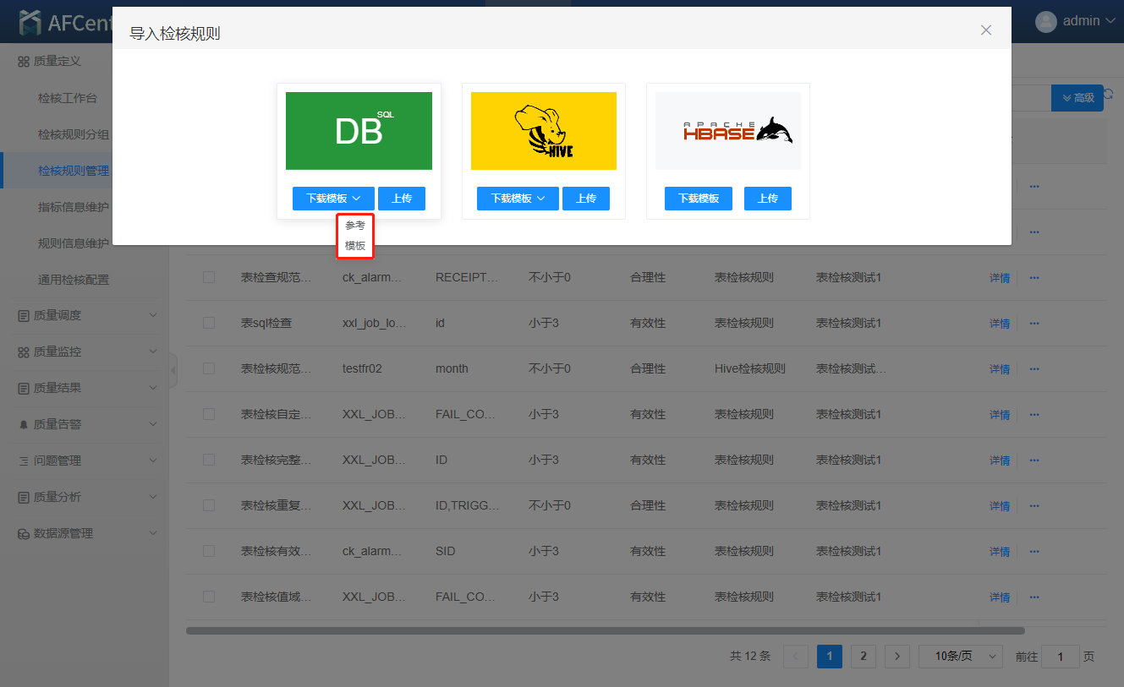Open the 10条/页 page size selector
This screenshot has height=687, width=1124.
coord(960,657)
